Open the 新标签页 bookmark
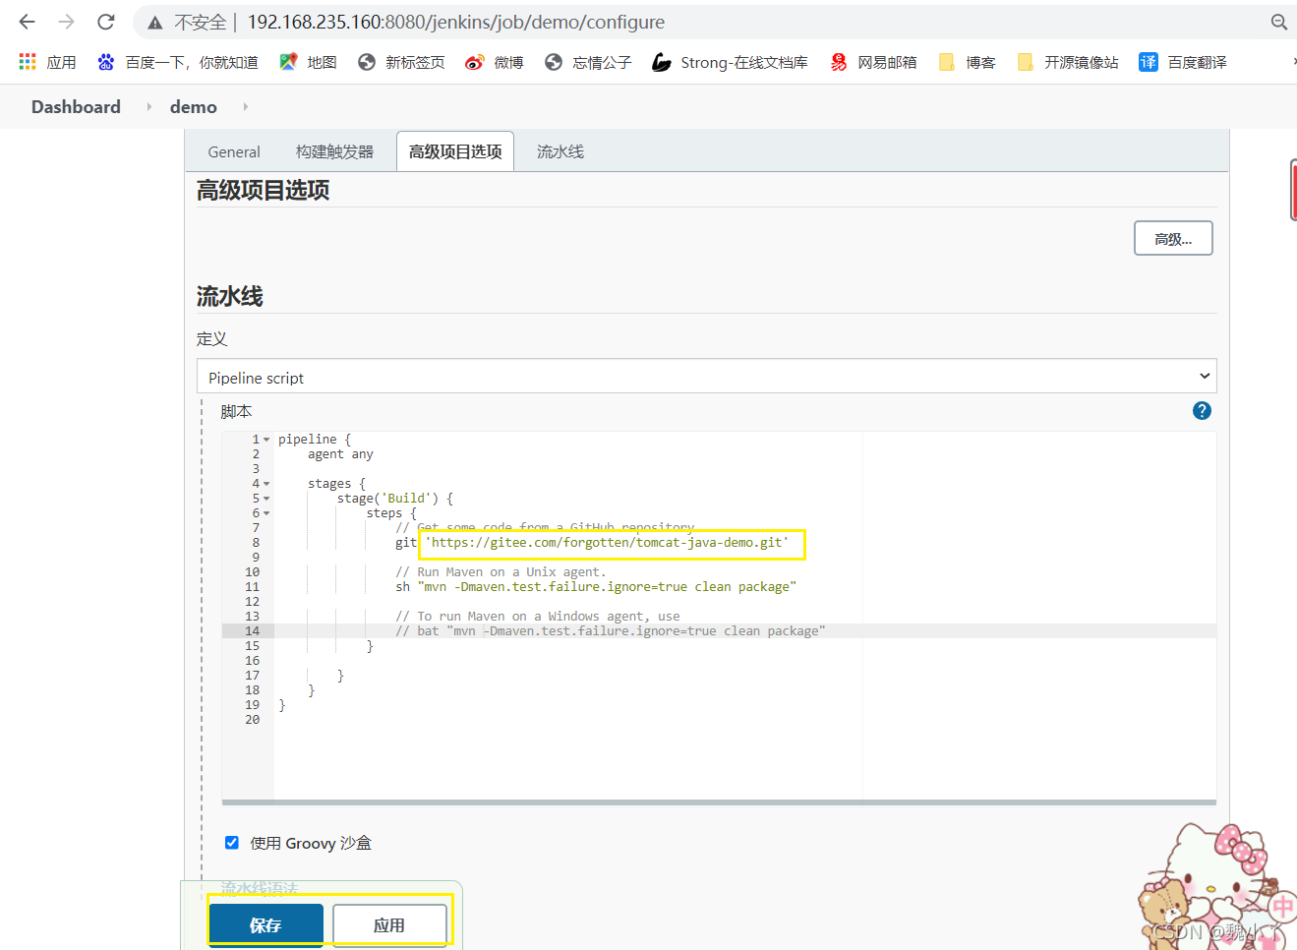 point(401,62)
